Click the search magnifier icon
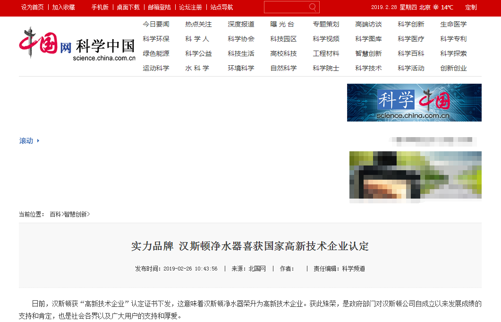 313,7
